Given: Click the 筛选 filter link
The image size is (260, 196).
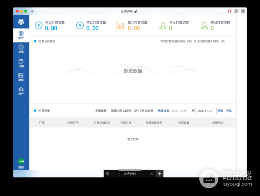Looking at the screenshot, I should coord(220,111).
